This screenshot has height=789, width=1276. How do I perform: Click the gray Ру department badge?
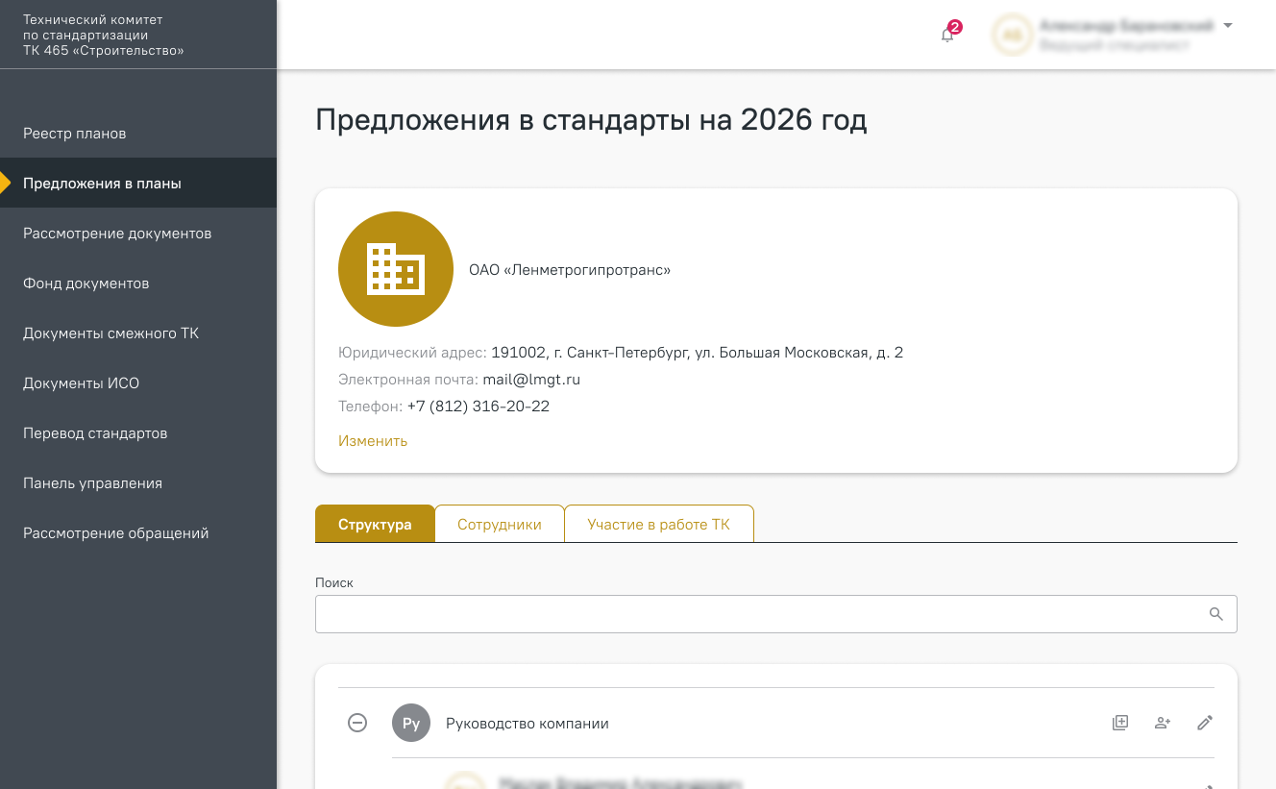click(x=411, y=724)
